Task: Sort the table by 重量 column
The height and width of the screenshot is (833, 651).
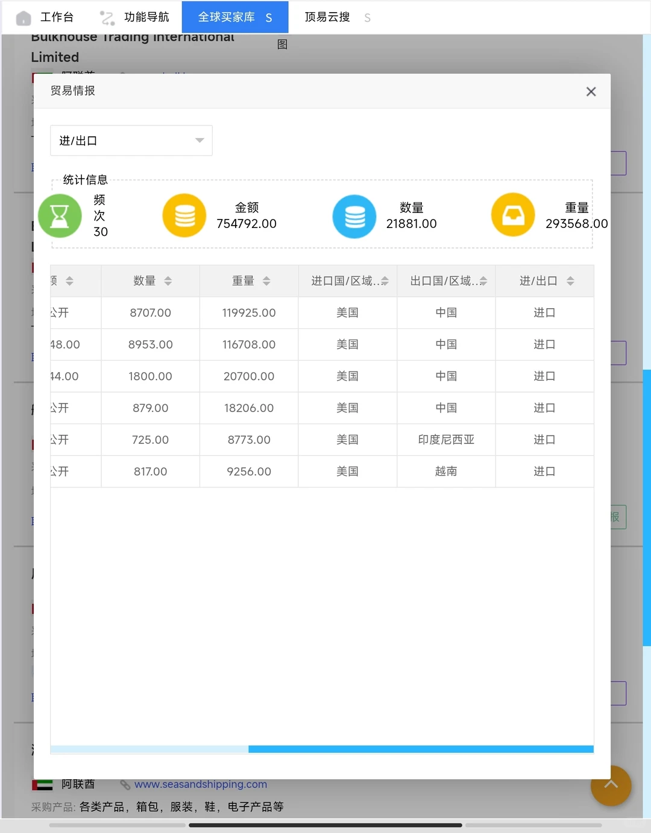Action: [x=266, y=280]
